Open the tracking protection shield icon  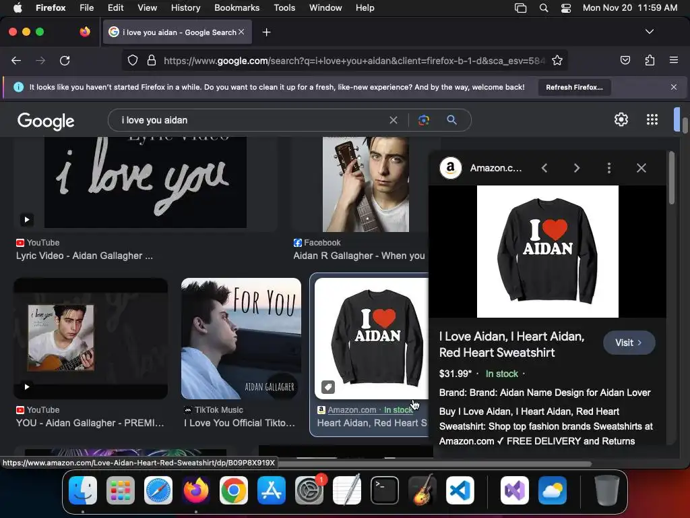tap(133, 60)
